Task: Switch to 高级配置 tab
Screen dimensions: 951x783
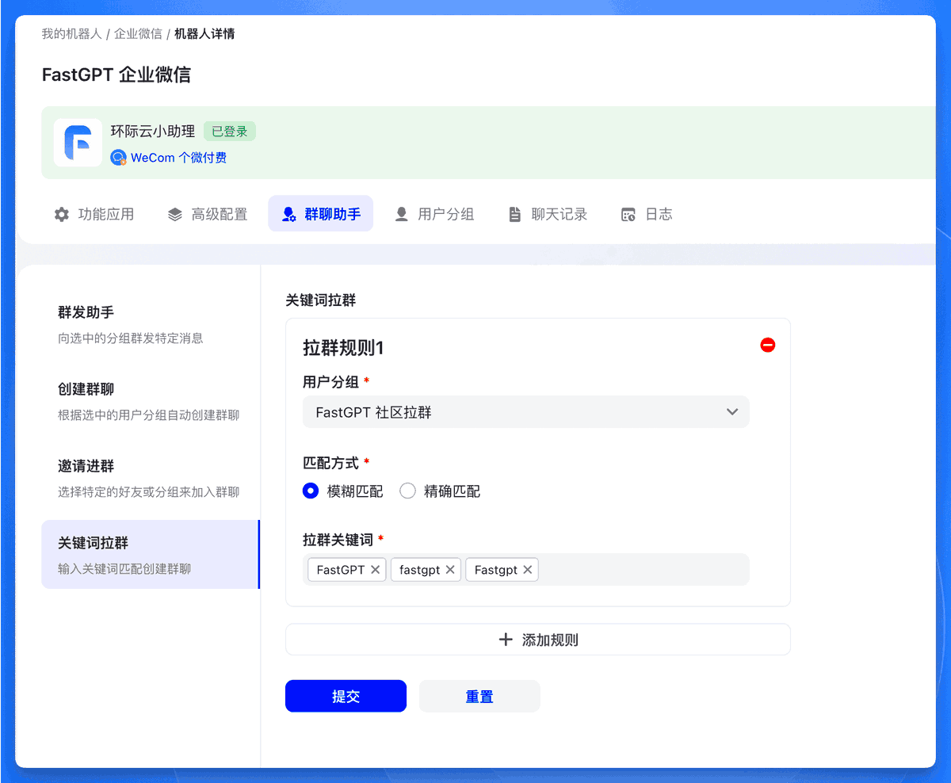Action: click(208, 214)
